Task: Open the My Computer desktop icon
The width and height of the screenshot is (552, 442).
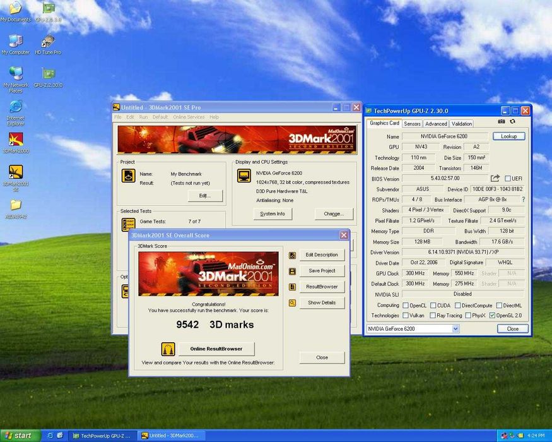Action: pyautogui.click(x=16, y=45)
